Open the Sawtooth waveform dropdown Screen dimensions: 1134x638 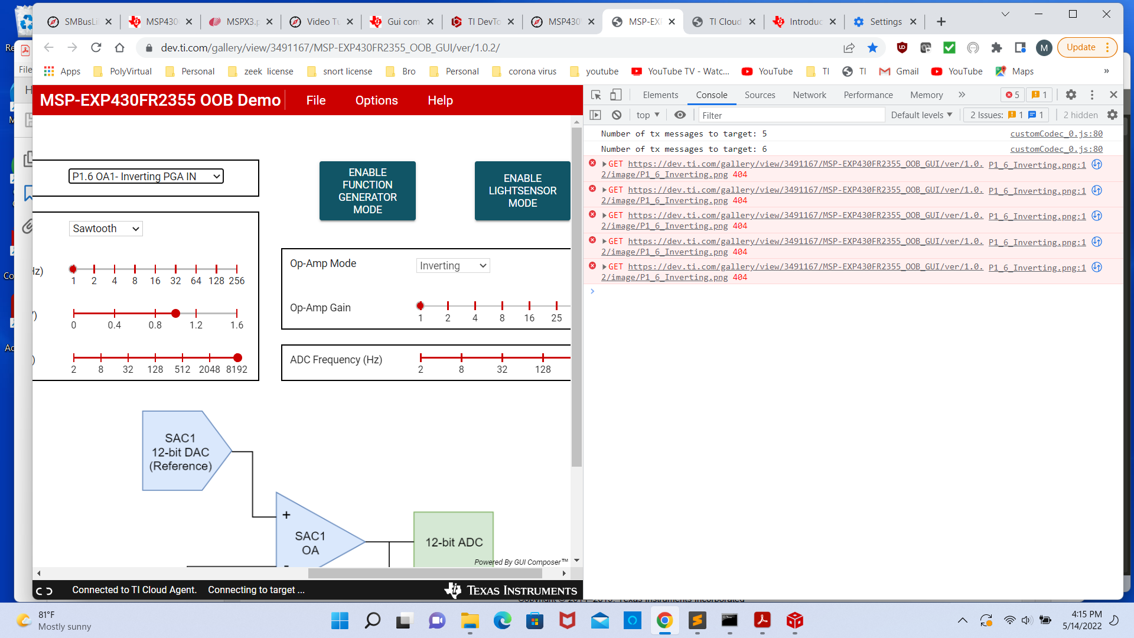point(106,229)
